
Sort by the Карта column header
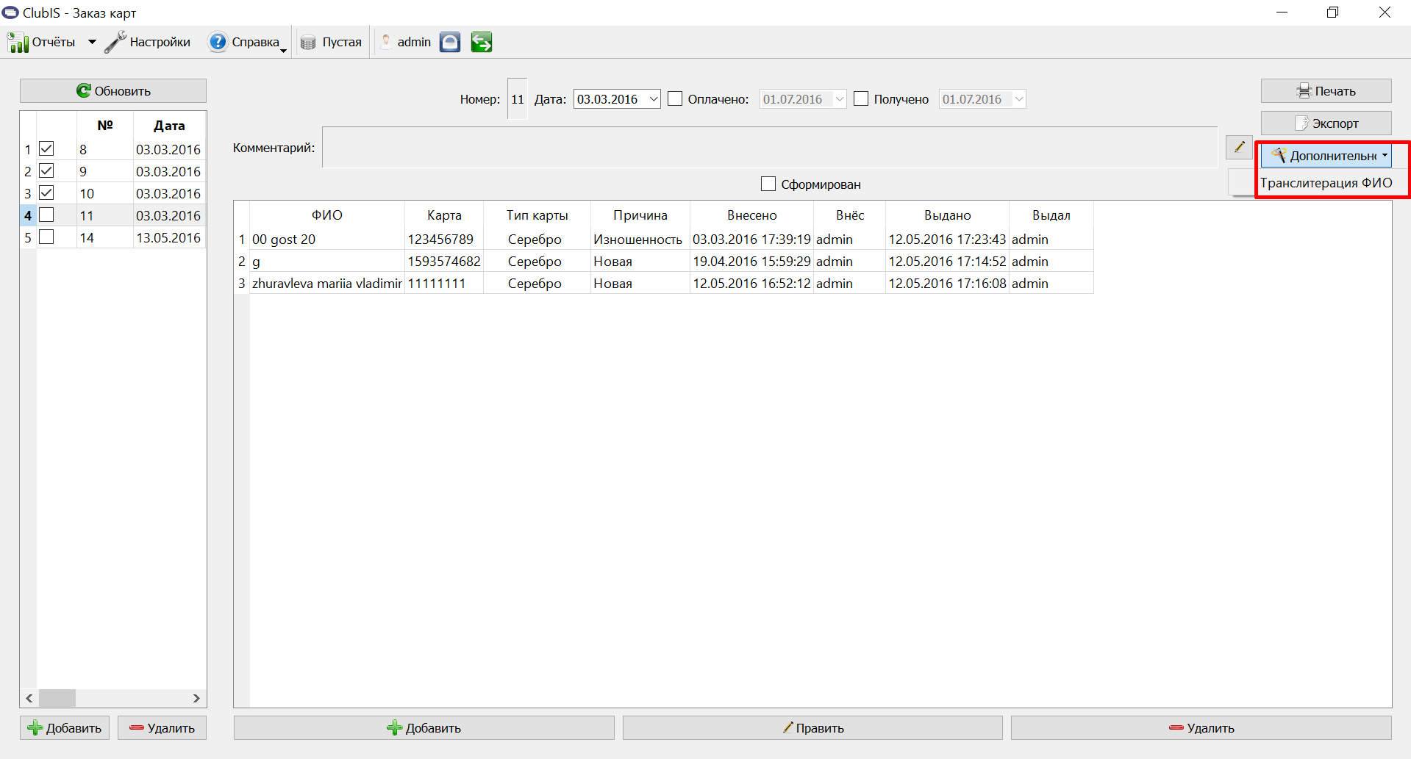[444, 215]
